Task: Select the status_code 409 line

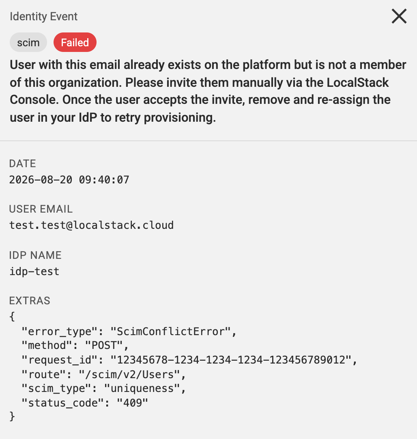Action: point(85,403)
